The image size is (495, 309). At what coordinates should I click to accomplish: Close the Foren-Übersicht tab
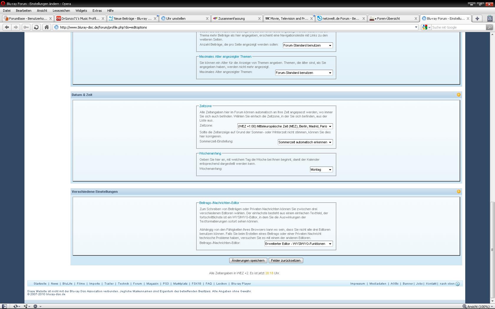point(416,18)
